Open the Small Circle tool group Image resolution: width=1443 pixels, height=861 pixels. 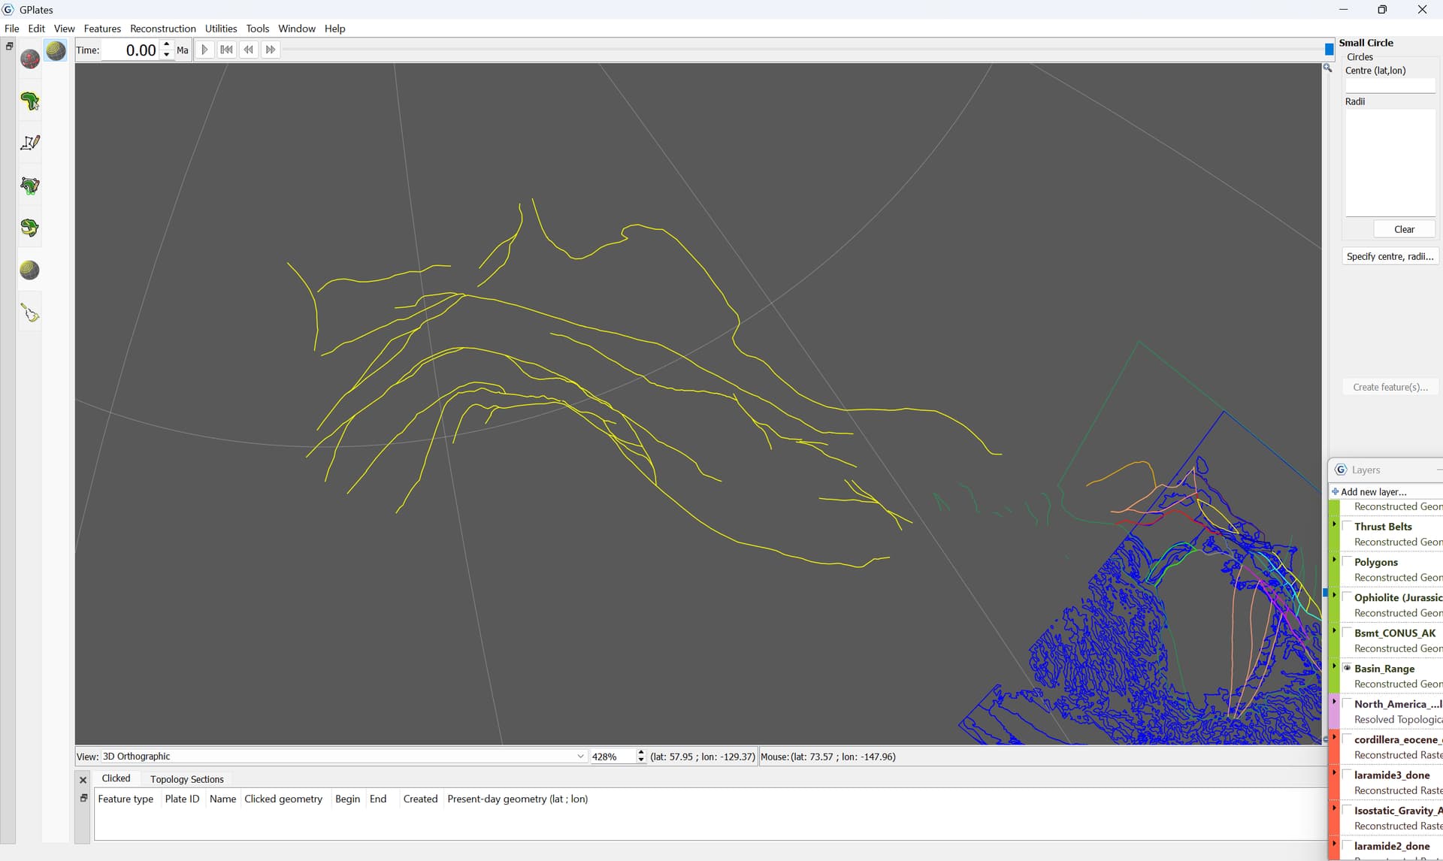(x=30, y=270)
